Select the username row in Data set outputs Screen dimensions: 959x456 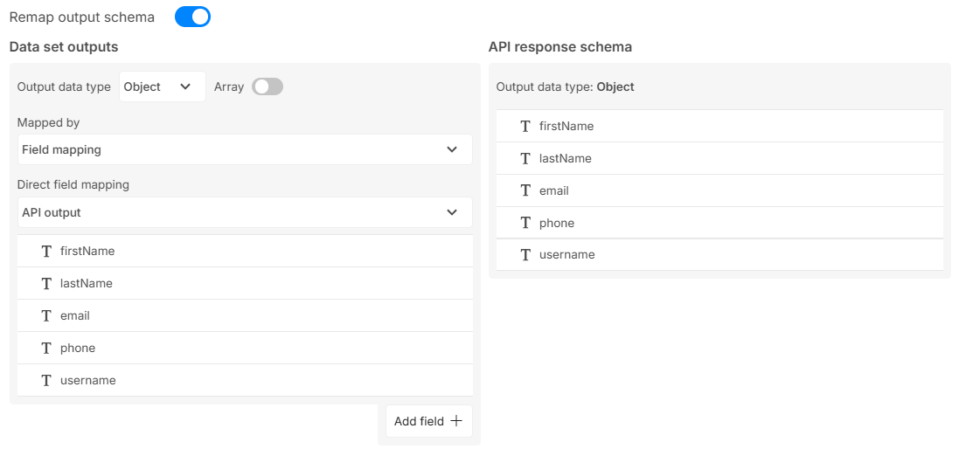(245, 381)
